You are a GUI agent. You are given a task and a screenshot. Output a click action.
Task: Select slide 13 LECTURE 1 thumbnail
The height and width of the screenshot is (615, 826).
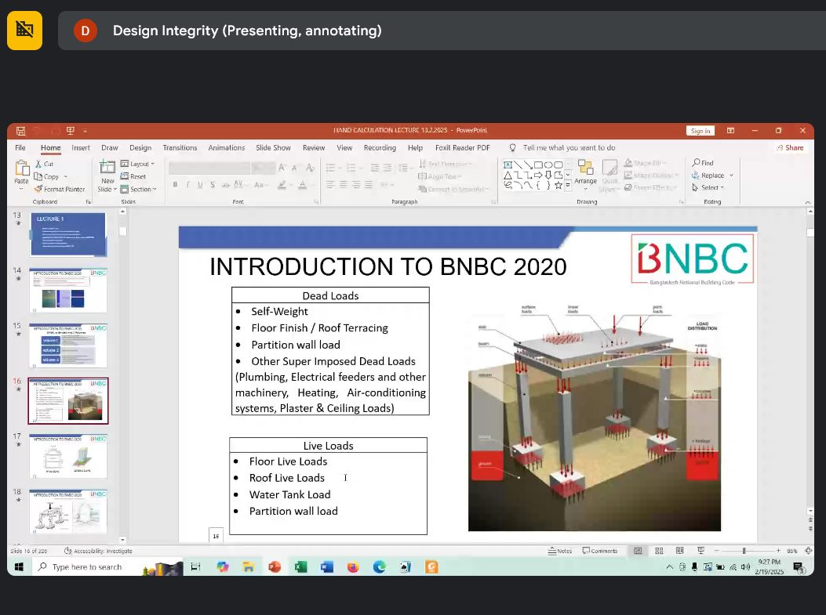[x=68, y=234]
